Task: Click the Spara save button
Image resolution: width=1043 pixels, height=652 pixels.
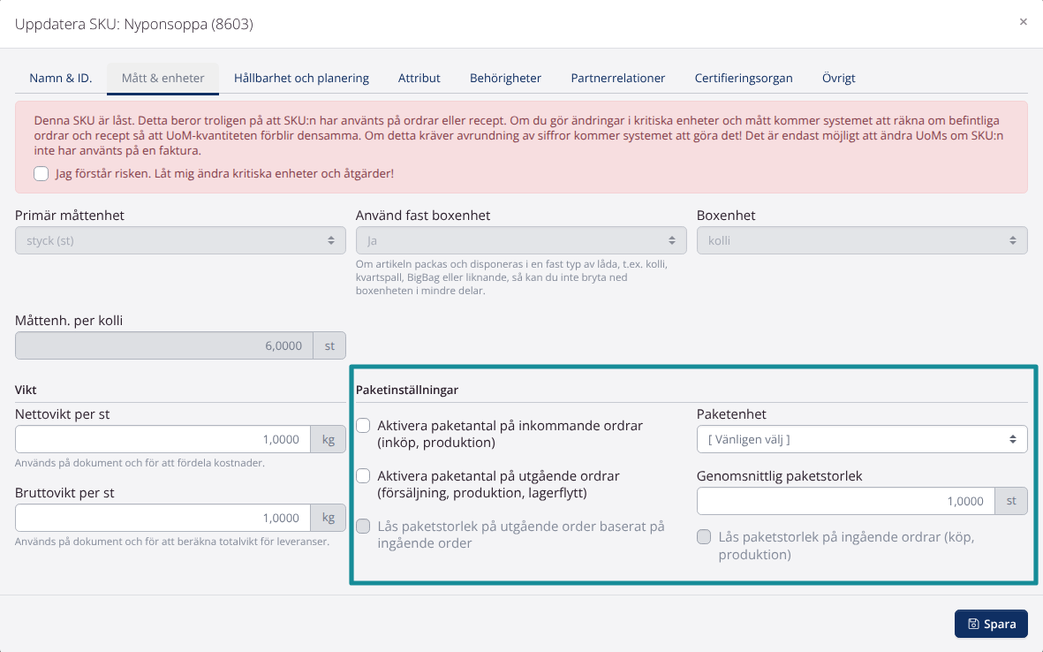Action: pos(991,624)
